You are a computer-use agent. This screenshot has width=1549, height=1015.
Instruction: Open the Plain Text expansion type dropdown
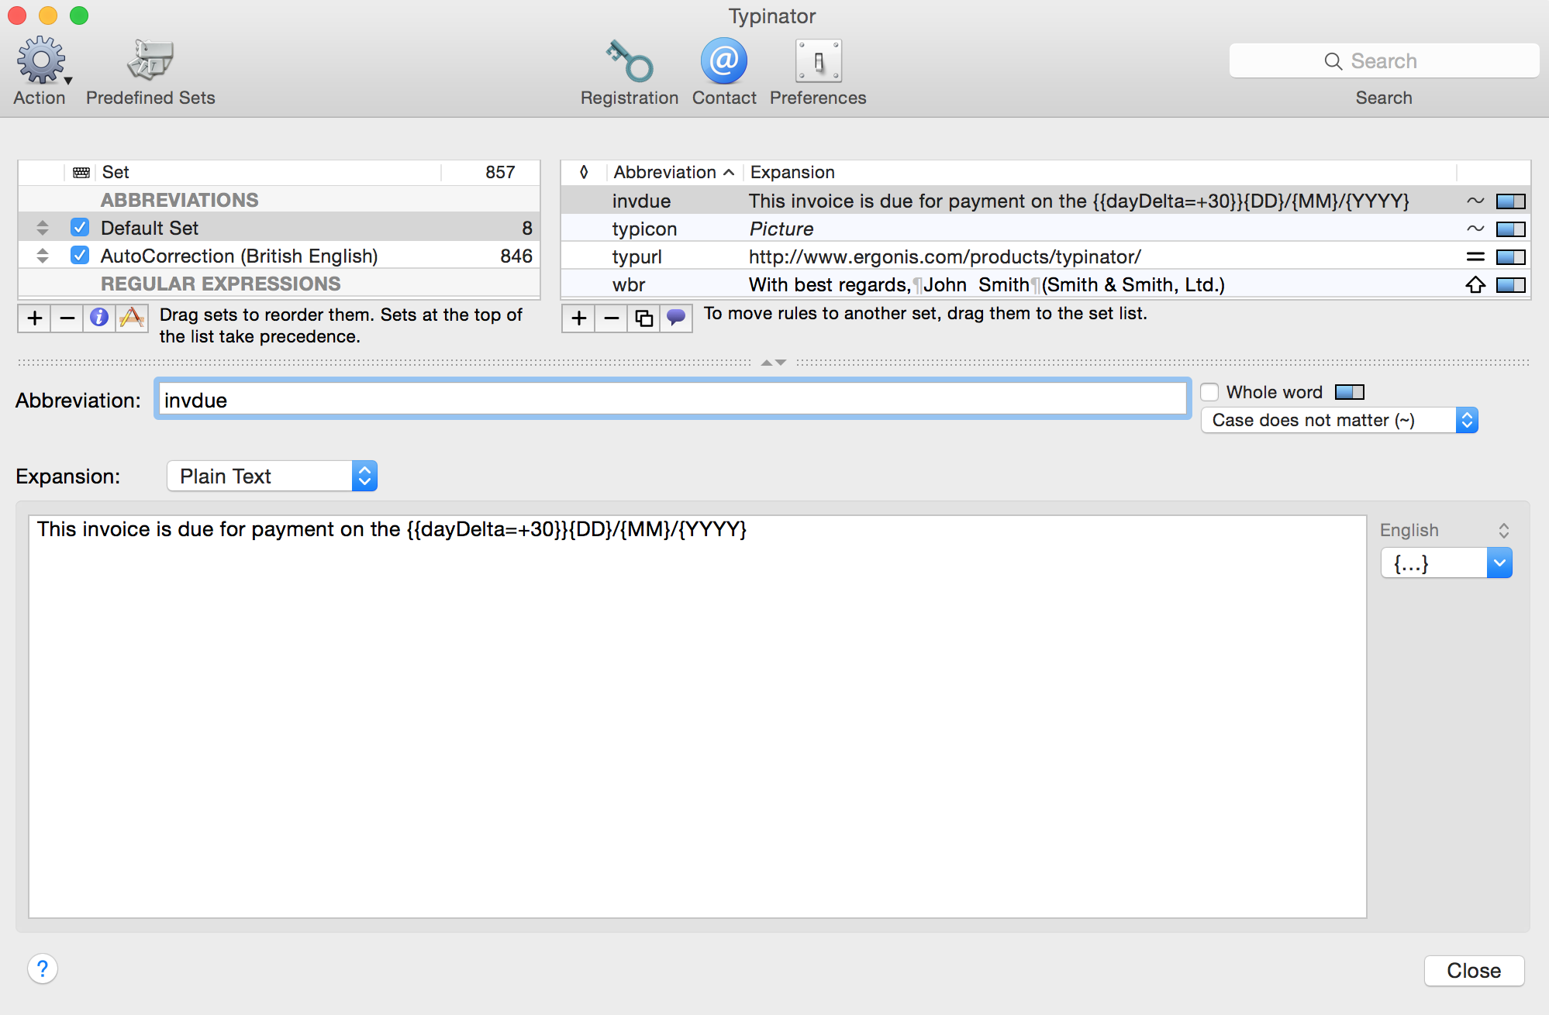(272, 476)
